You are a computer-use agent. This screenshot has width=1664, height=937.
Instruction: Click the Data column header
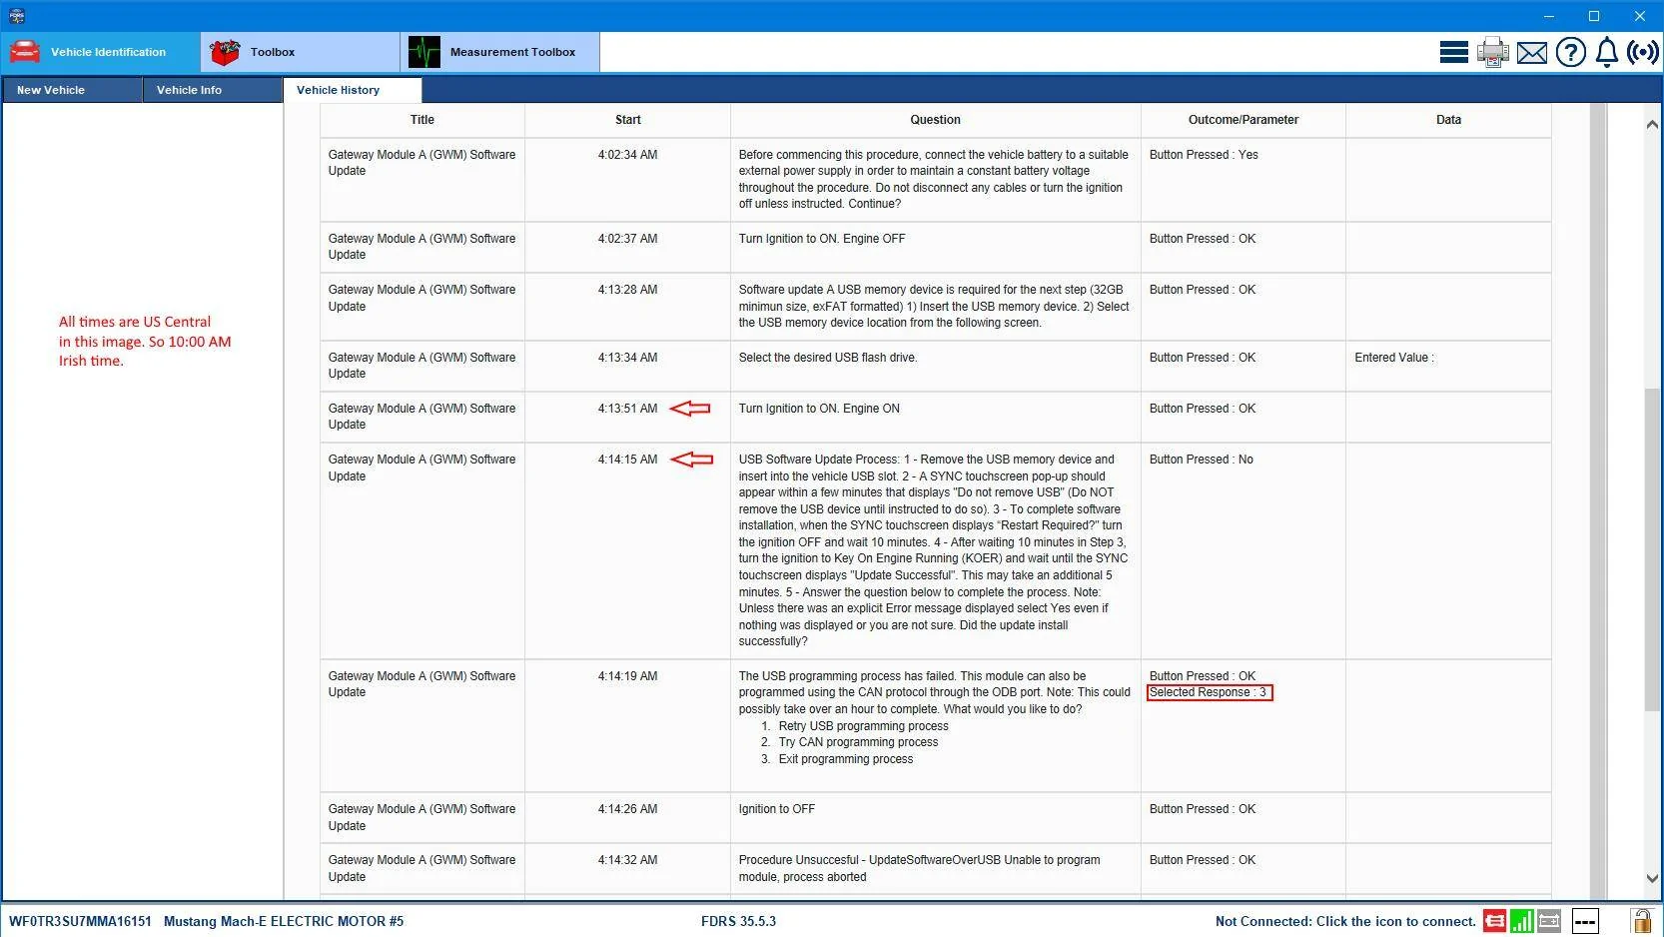click(1449, 120)
